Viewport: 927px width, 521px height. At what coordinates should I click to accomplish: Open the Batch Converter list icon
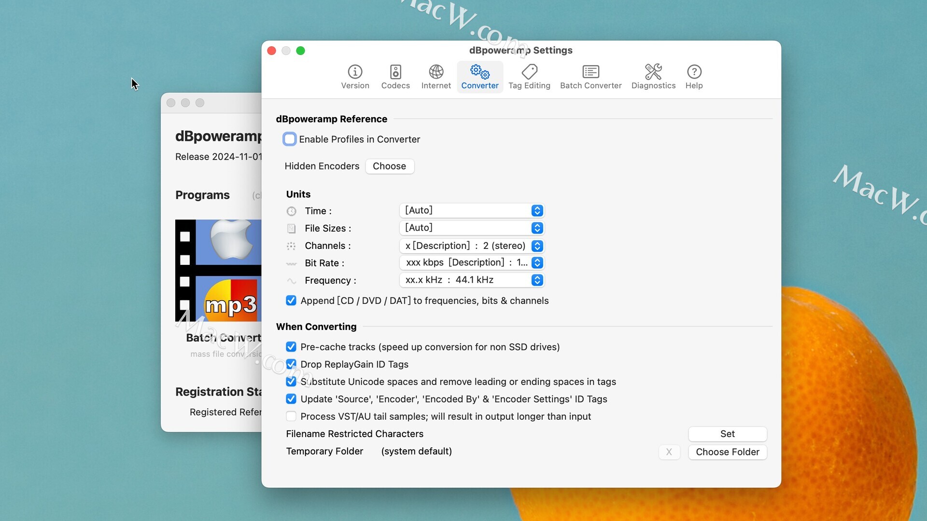click(590, 72)
